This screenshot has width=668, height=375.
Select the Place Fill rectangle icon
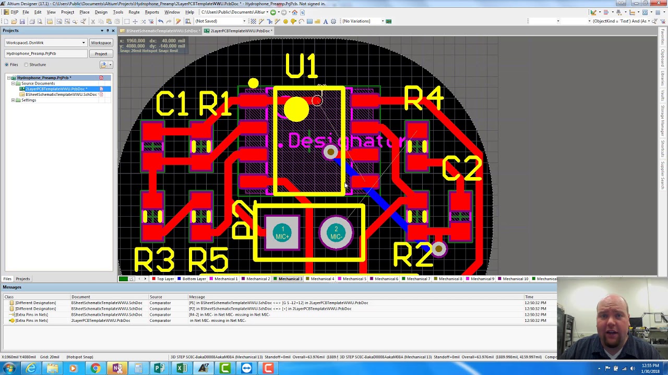coord(309,21)
